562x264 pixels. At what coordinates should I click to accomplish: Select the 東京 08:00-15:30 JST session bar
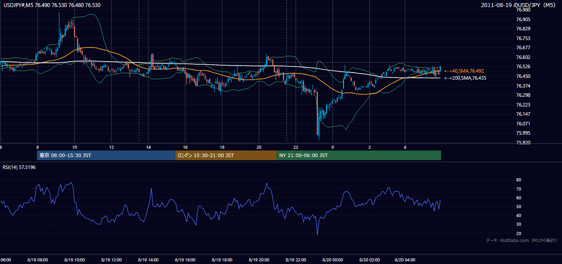106,155
